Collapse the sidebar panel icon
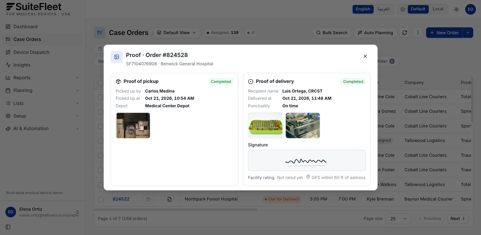 (x=8, y=227)
